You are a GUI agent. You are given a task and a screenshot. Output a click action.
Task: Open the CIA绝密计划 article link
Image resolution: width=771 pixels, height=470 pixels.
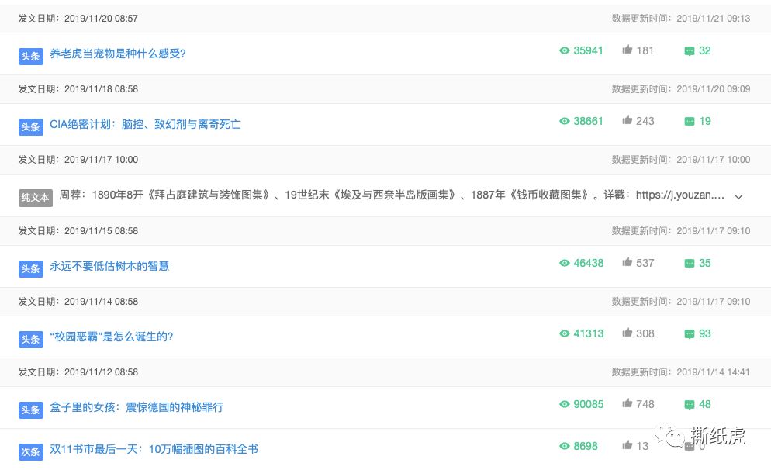[x=145, y=124]
